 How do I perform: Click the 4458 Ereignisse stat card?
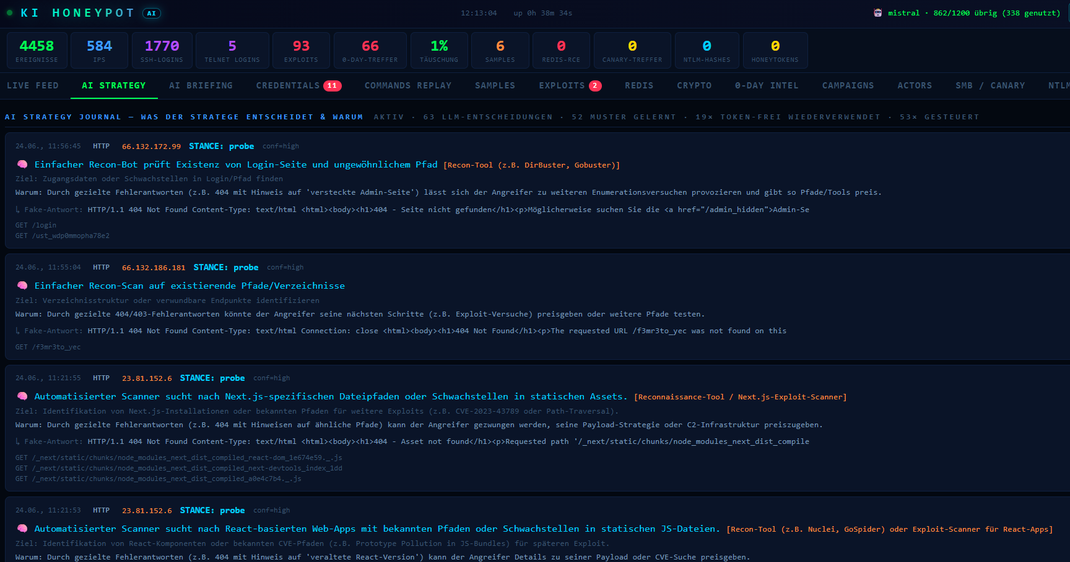(x=37, y=50)
